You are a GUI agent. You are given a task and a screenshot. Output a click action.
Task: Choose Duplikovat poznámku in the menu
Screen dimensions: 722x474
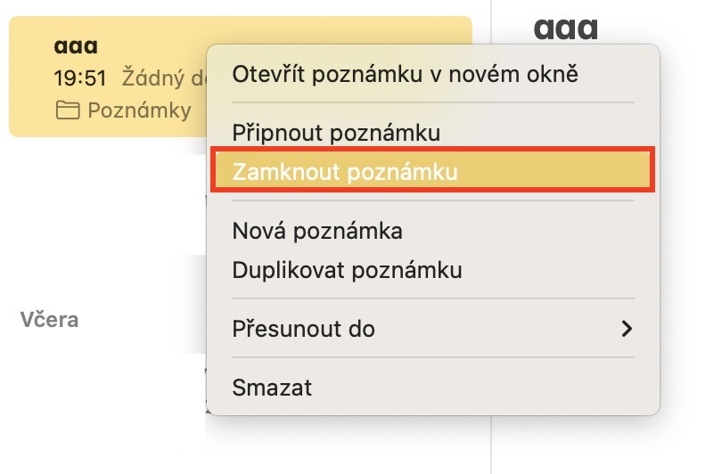(347, 269)
